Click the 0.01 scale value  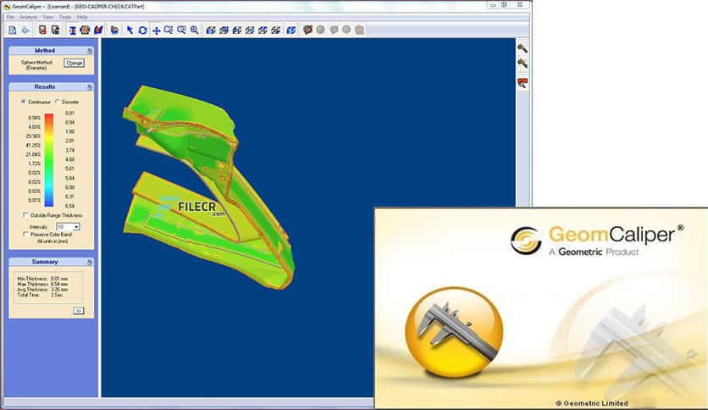pyautogui.click(x=69, y=114)
